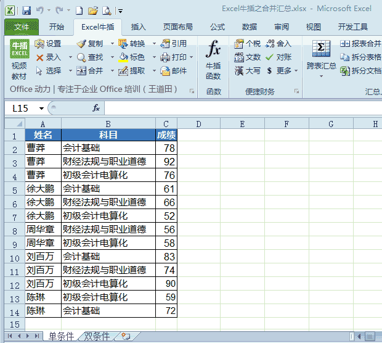Open the Office 动力 group dialog launcher
382x343 pixels.
click(x=192, y=91)
